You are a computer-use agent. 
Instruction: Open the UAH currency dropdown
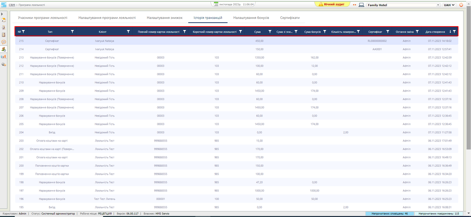449,5
